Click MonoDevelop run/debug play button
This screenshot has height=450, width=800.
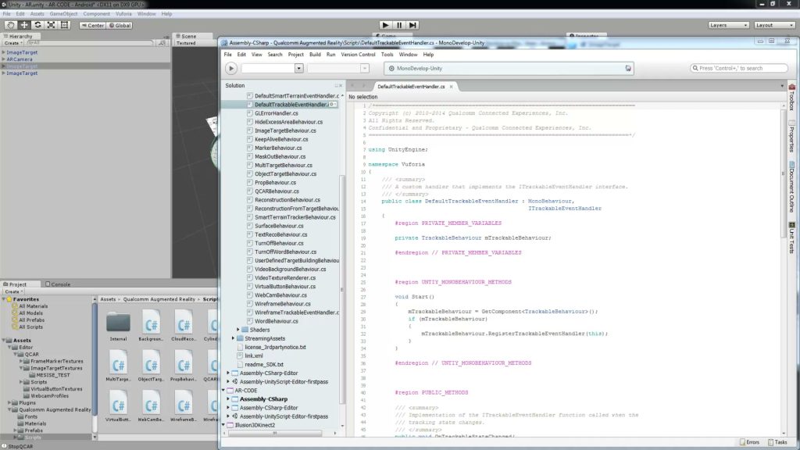tap(231, 69)
